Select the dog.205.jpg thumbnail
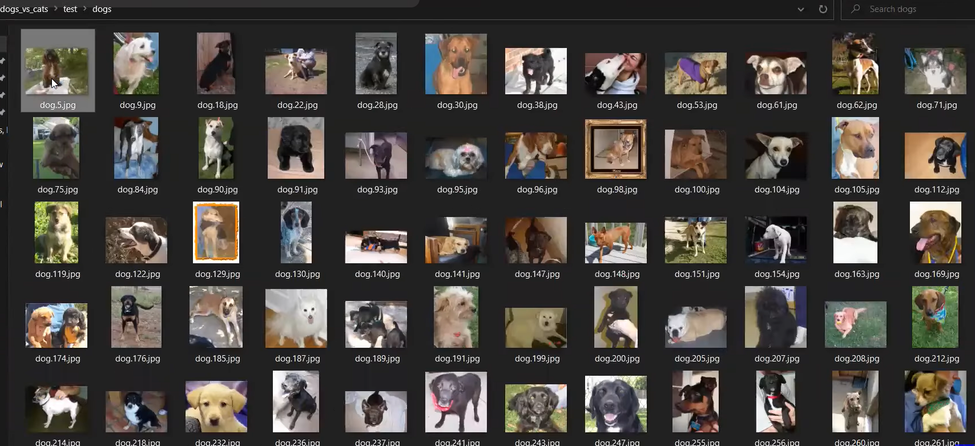 point(696,327)
